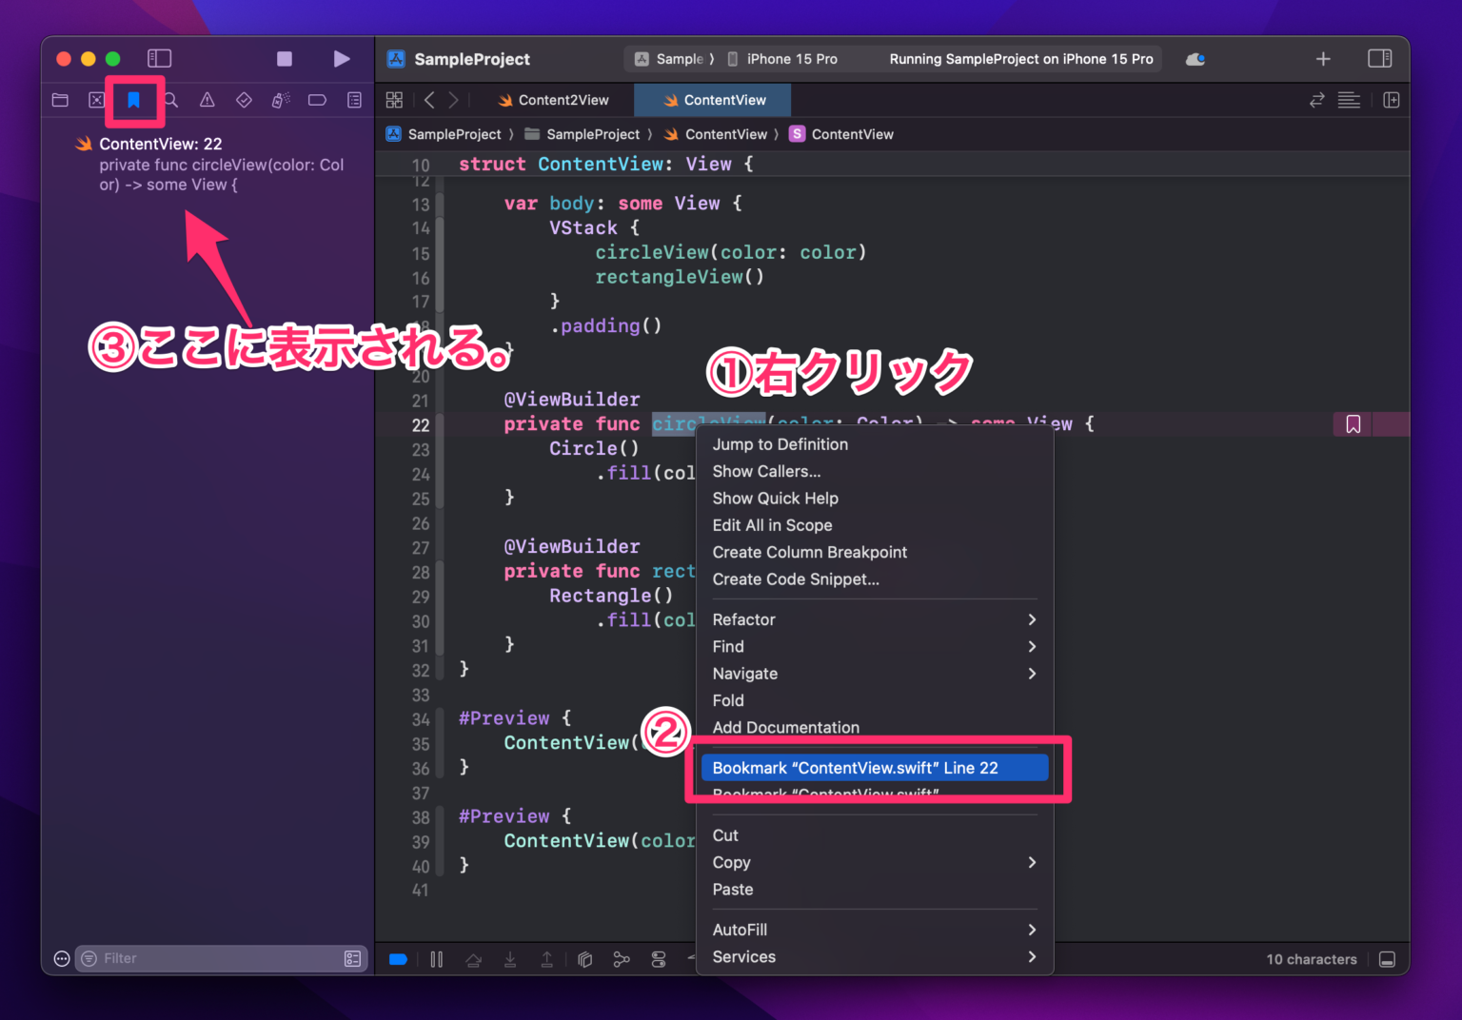Stop the running SampleProject
Image resolution: width=1462 pixels, height=1020 pixels.
pyautogui.click(x=284, y=58)
